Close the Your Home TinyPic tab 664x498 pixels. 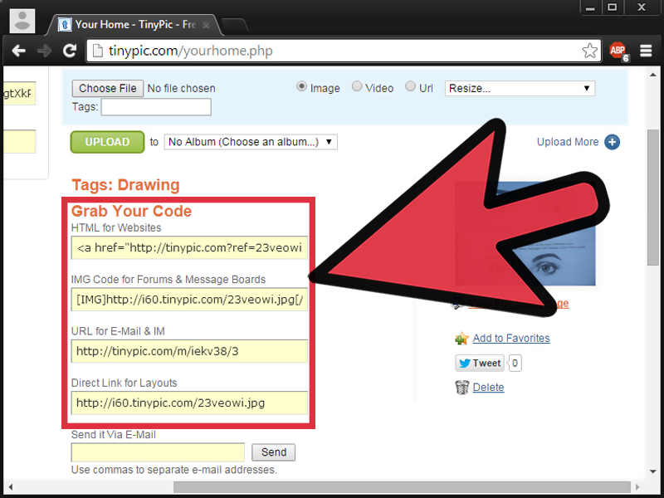coord(206,26)
